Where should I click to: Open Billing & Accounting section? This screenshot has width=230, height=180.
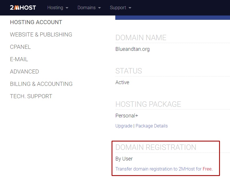41,84
